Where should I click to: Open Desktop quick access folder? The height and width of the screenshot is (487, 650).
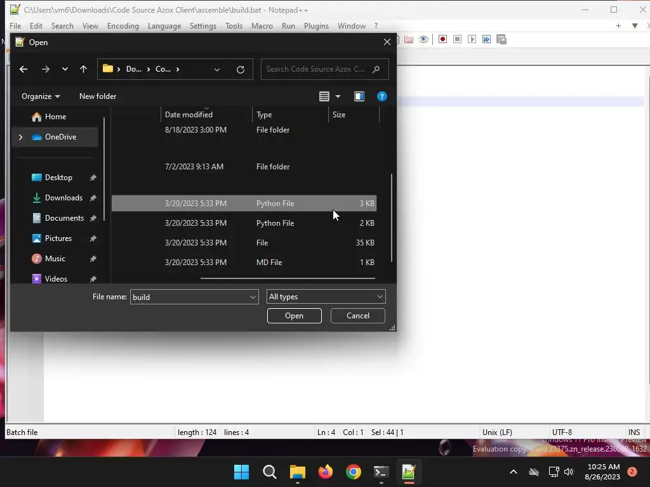tap(58, 178)
